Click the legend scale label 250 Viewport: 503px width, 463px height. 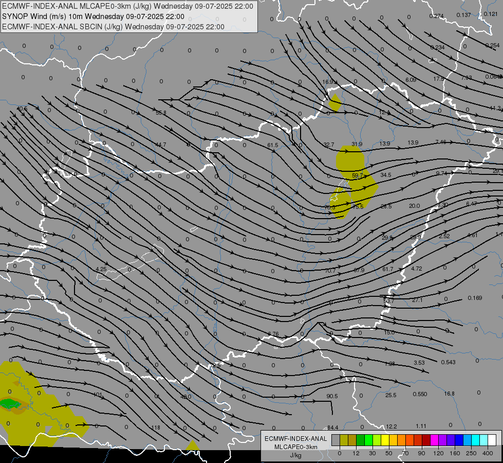471,453
